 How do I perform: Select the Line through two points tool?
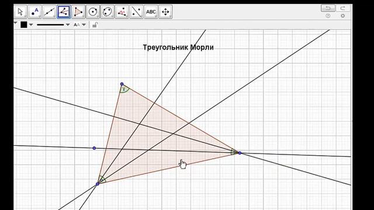tap(49, 12)
